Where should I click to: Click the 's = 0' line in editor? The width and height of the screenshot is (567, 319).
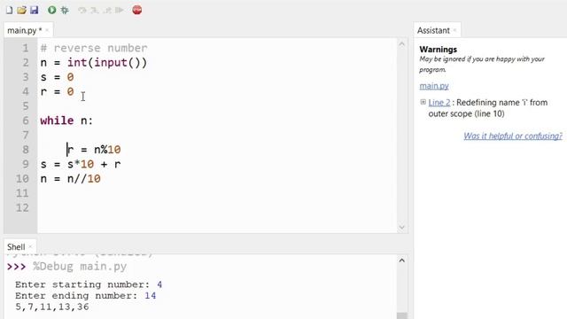coord(57,77)
